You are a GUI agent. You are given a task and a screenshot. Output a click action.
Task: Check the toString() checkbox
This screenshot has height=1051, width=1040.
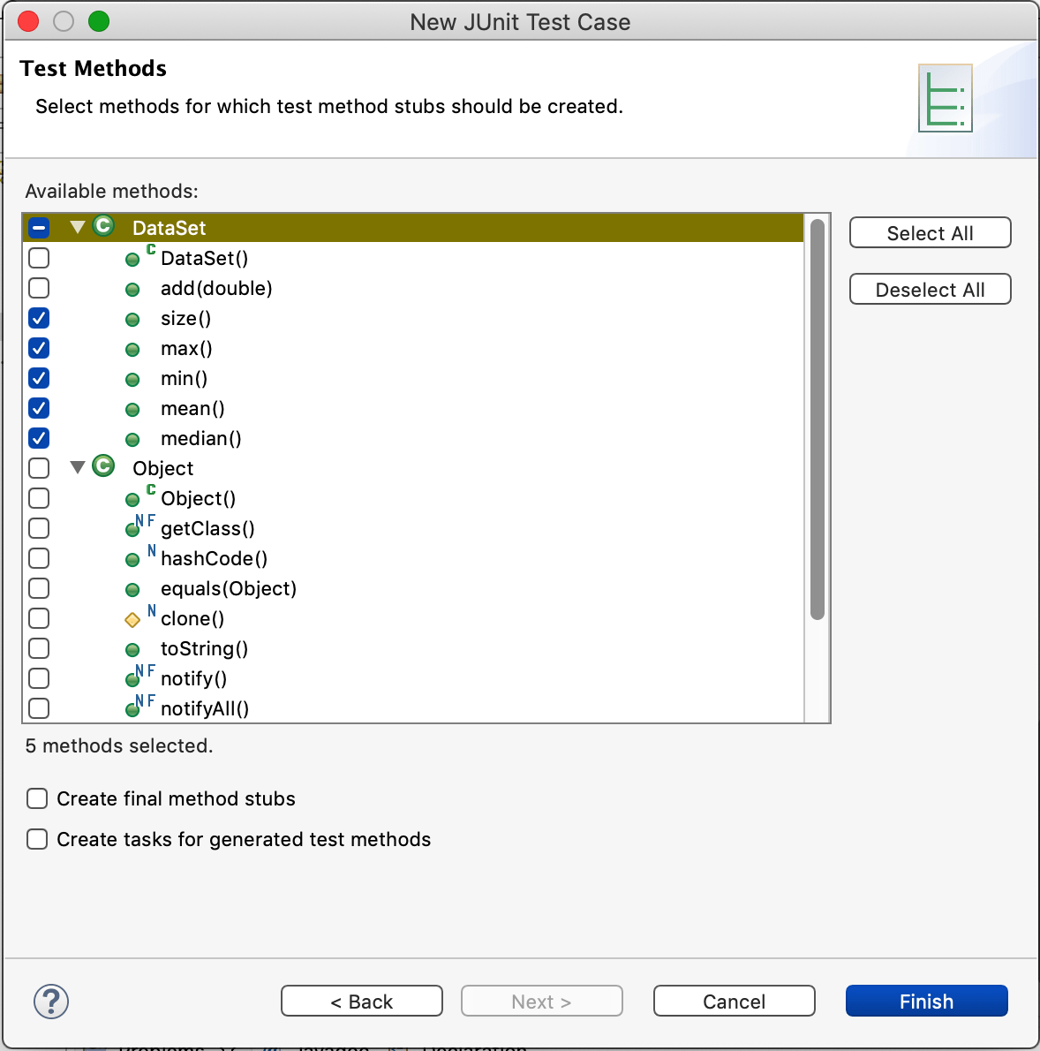coord(39,648)
